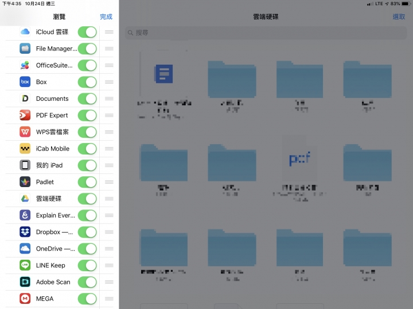Tap the Adobe Scan app icon
Screen dimensions: 413x309
[x=25, y=282]
